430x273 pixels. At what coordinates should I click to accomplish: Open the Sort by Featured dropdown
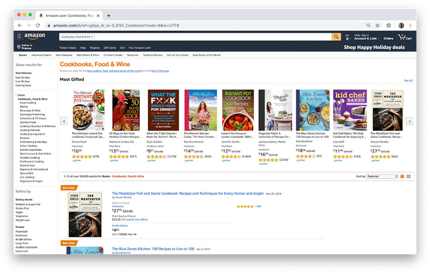(382, 176)
